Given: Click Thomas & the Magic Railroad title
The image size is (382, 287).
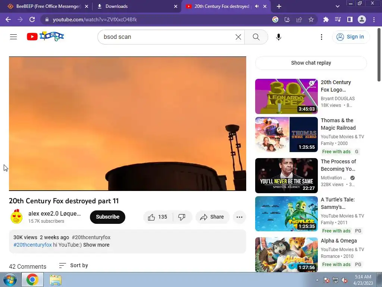Looking at the screenshot, I should [338, 124].
